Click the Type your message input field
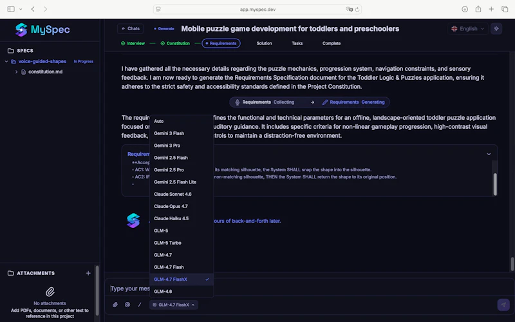The height and width of the screenshot is (322, 515). click(x=309, y=289)
